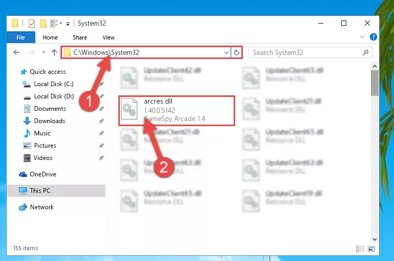
Task: Open Local Disk (C:) in the sidebar
Action: [x=54, y=84]
